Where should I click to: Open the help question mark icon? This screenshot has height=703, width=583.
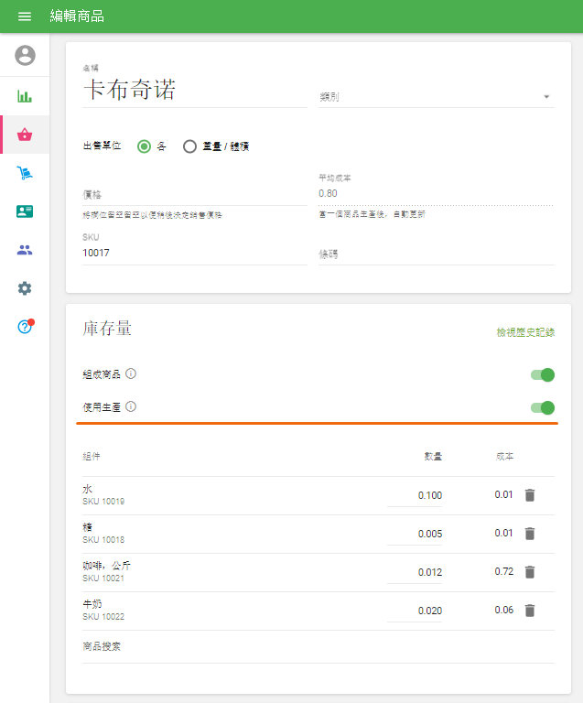pos(26,327)
